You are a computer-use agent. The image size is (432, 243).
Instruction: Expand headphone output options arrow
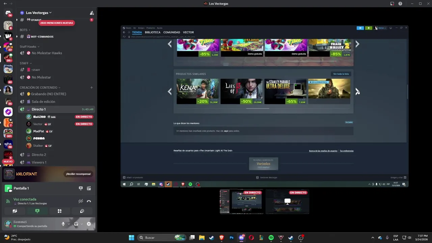click(x=82, y=224)
